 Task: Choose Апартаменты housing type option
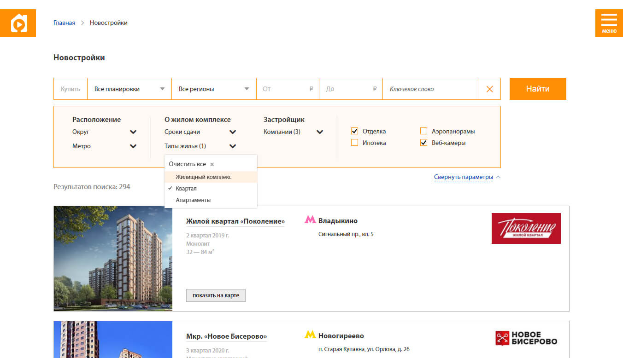[193, 200]
